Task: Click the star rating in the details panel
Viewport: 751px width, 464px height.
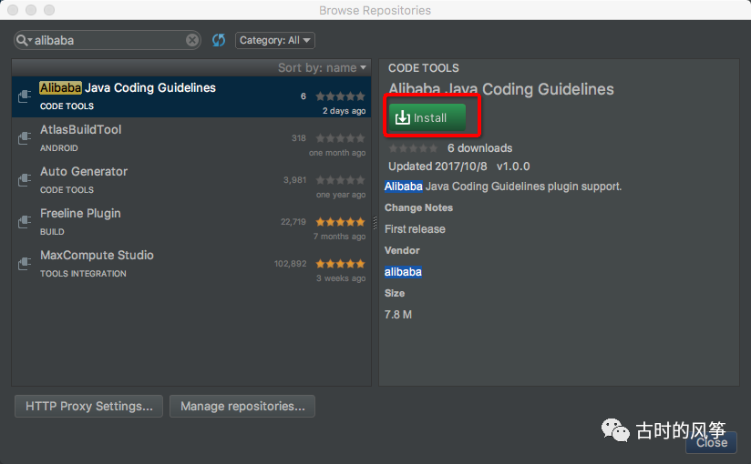Action: point(413,148)
